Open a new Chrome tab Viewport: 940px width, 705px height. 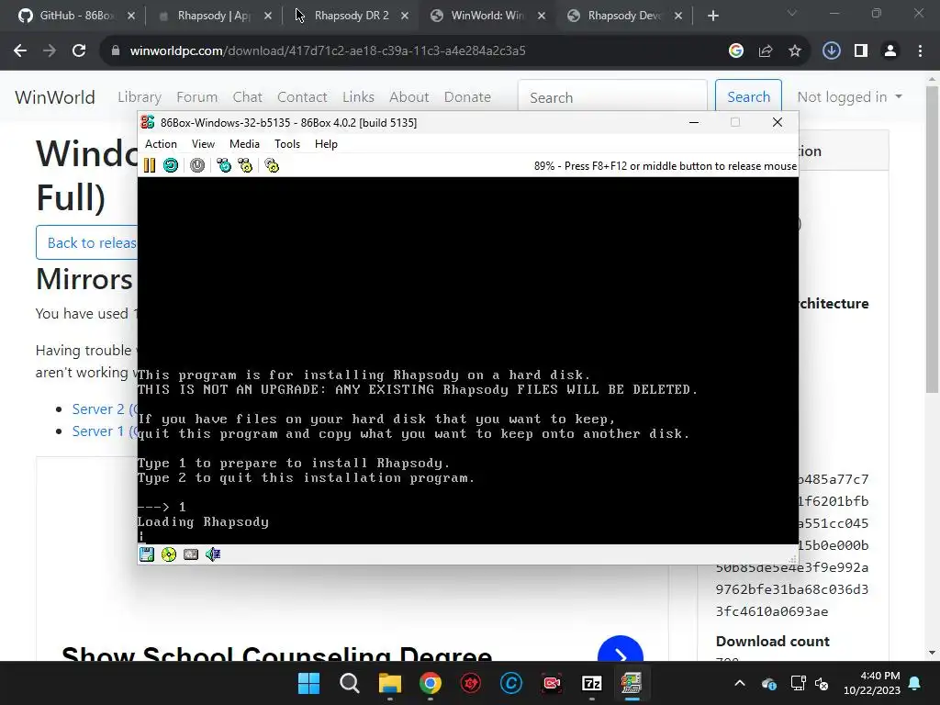pyautogui.click(x=712, y=16)
